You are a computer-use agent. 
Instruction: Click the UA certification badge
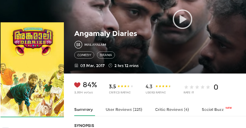click(x=78, y=45)
